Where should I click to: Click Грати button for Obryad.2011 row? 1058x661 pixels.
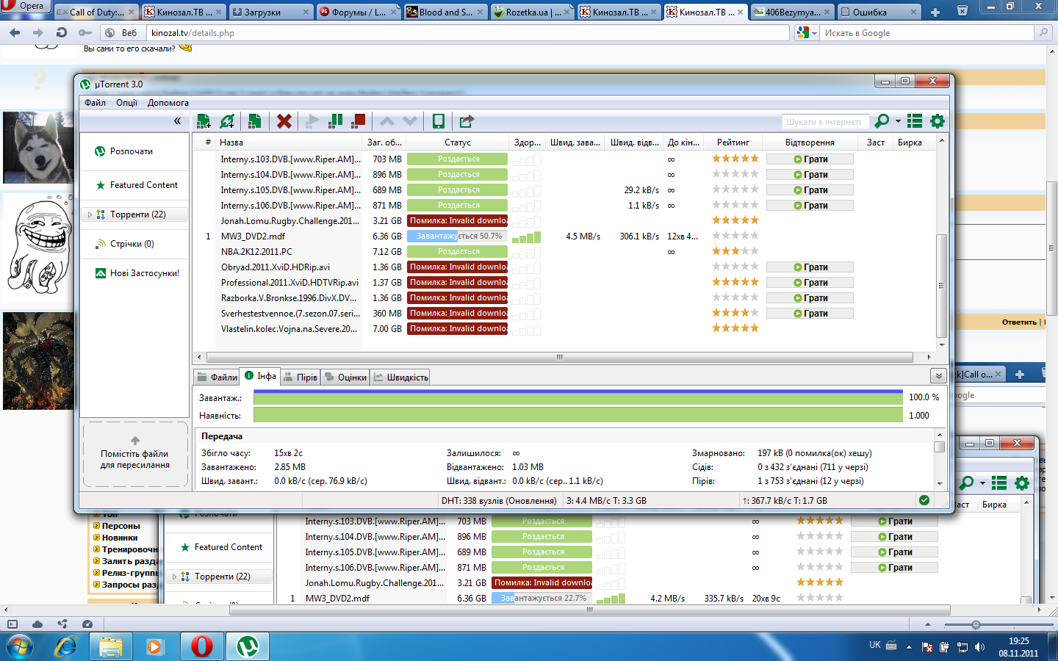810,267
